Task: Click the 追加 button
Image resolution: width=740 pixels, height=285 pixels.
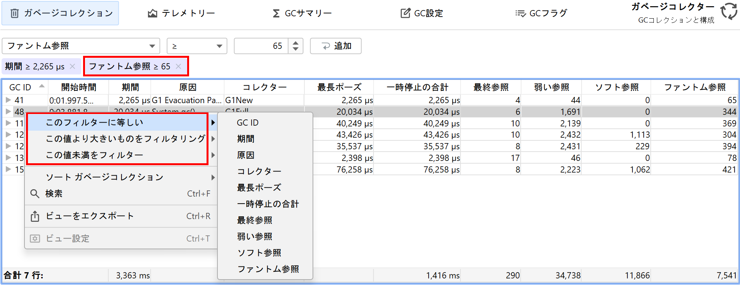Action: click(x=336, y=46)
